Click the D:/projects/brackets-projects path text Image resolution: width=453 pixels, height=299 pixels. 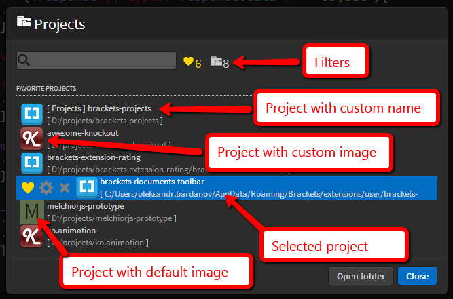click(x=105, y=121)
